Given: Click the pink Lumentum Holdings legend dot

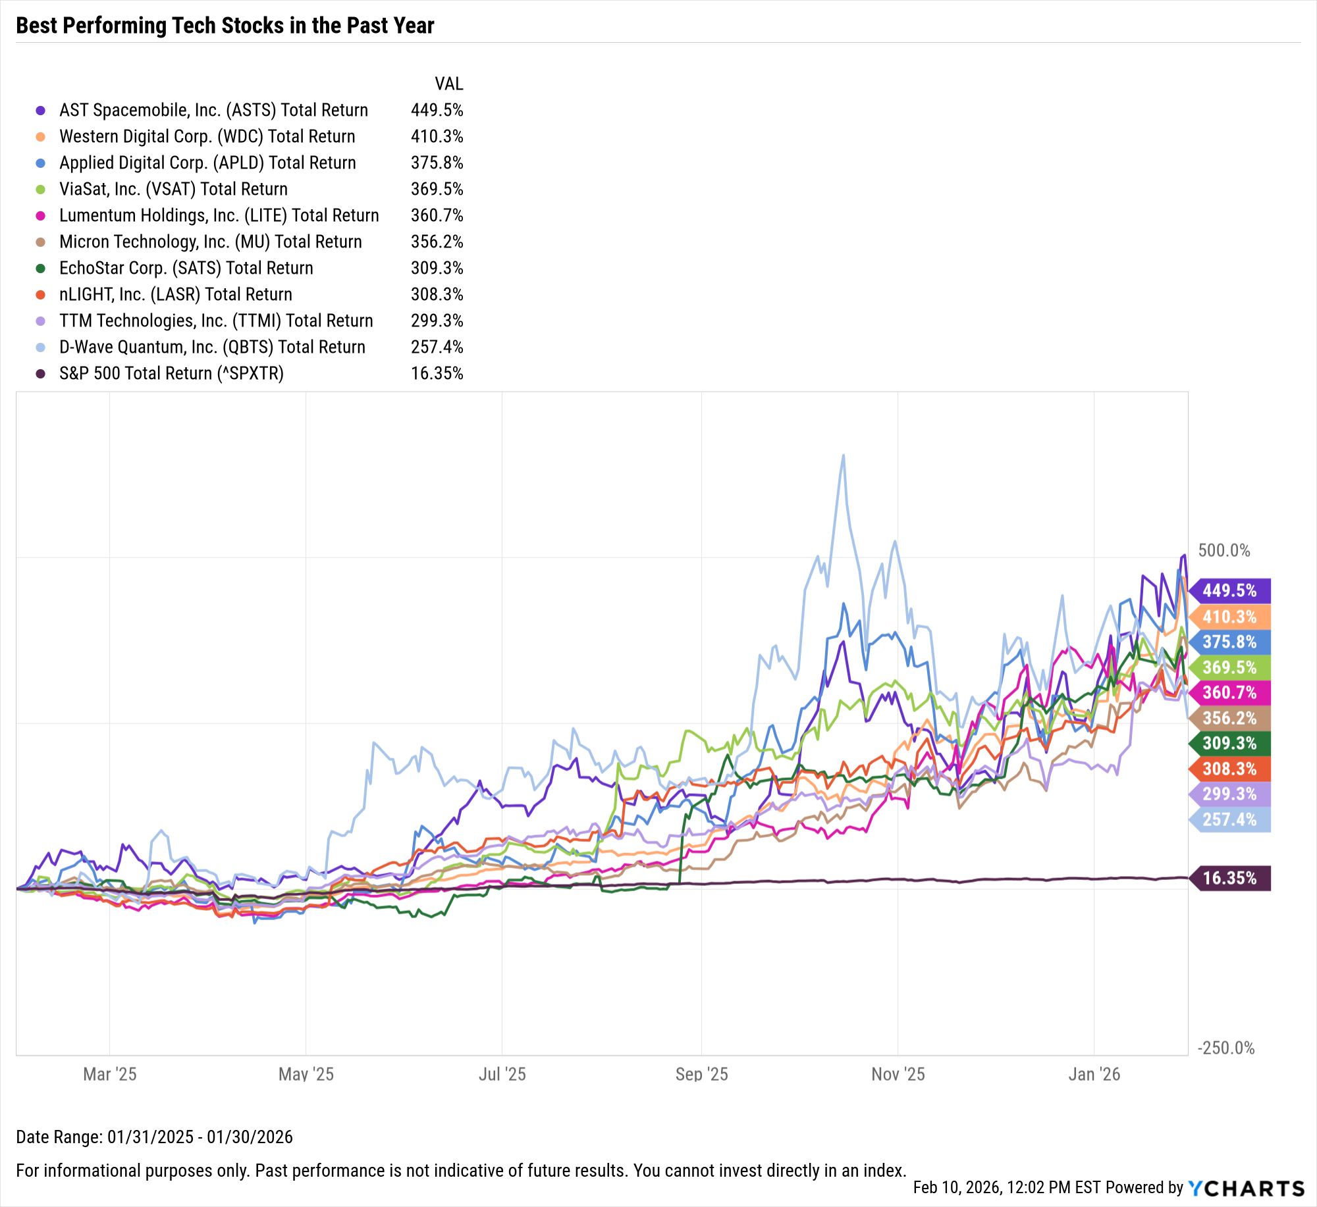Looking at the screenshot, I should [x=41, y=216].
